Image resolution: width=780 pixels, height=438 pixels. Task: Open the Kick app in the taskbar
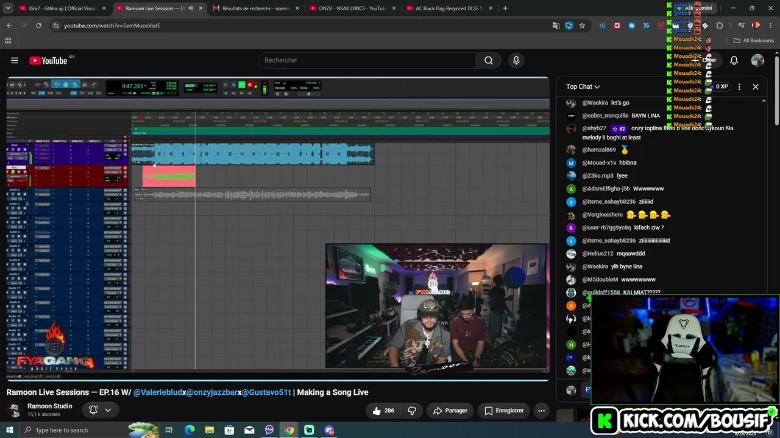click(310, 430)
